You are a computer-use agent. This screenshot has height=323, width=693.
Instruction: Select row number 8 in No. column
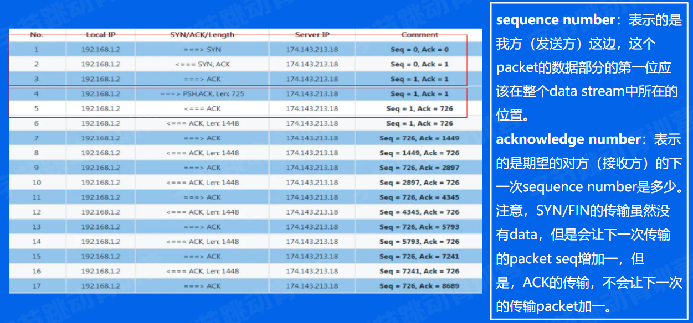pos(37,153)
